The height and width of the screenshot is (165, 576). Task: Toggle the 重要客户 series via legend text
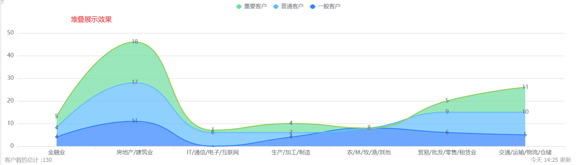(x=255, y=6)
